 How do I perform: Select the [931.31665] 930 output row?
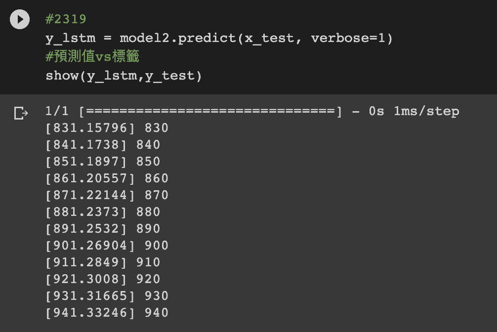pos(107,296)
